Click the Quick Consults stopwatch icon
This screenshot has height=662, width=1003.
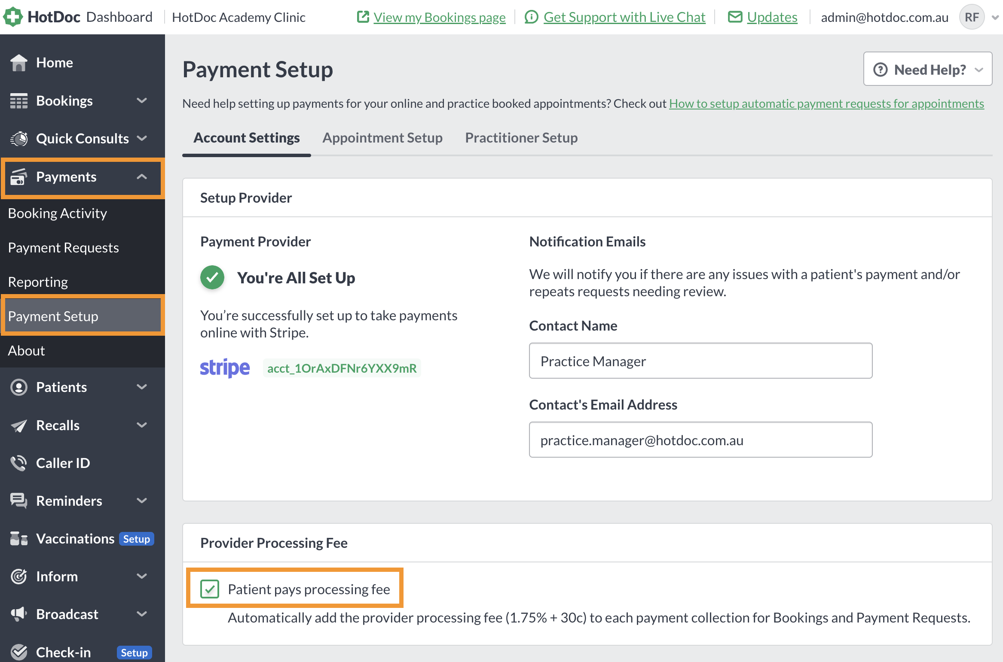coord(19,139)
